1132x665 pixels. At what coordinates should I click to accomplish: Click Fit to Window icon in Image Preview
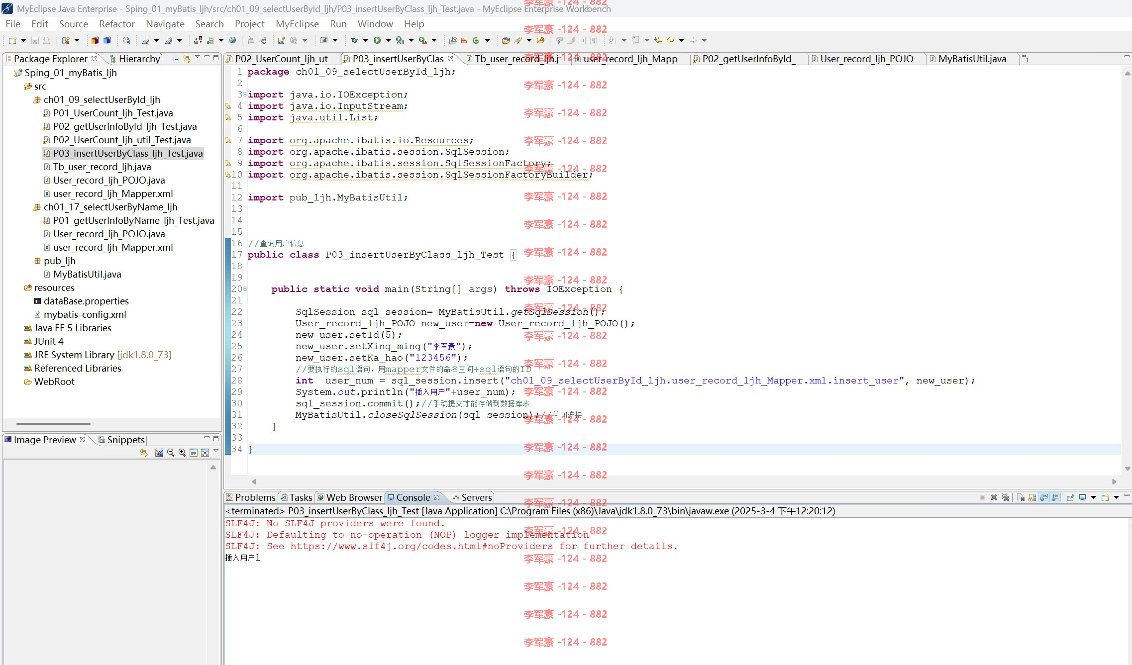pyautogui.click(x=205, y=453)
